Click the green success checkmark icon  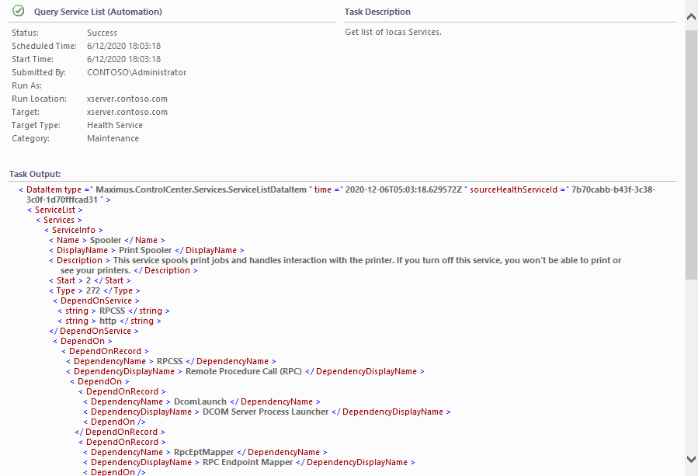click(x=19, y=12)
